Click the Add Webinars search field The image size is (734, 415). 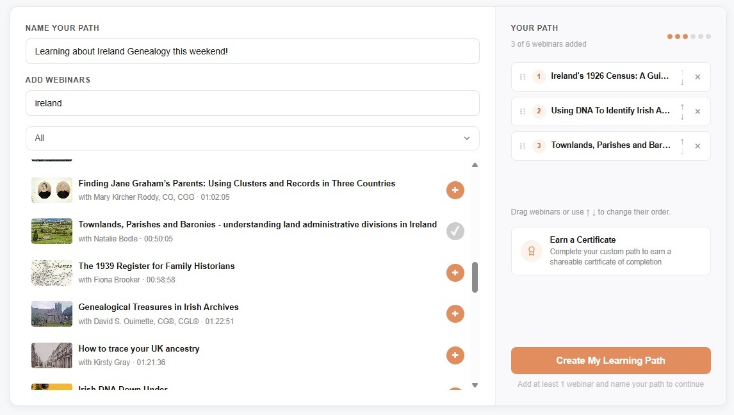(x=252, y=103)
